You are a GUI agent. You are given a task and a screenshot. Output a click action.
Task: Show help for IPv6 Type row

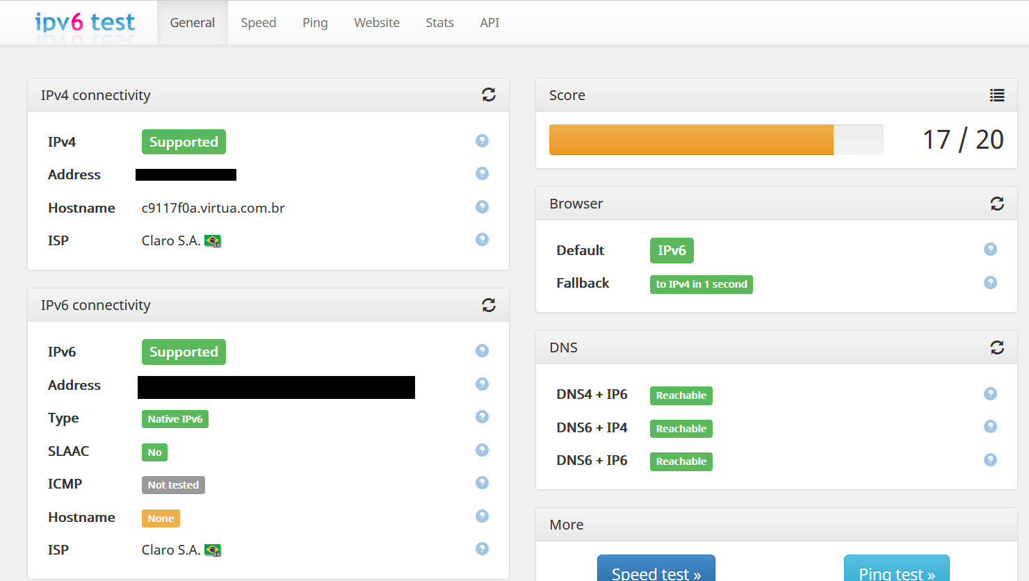pos(482,417)
